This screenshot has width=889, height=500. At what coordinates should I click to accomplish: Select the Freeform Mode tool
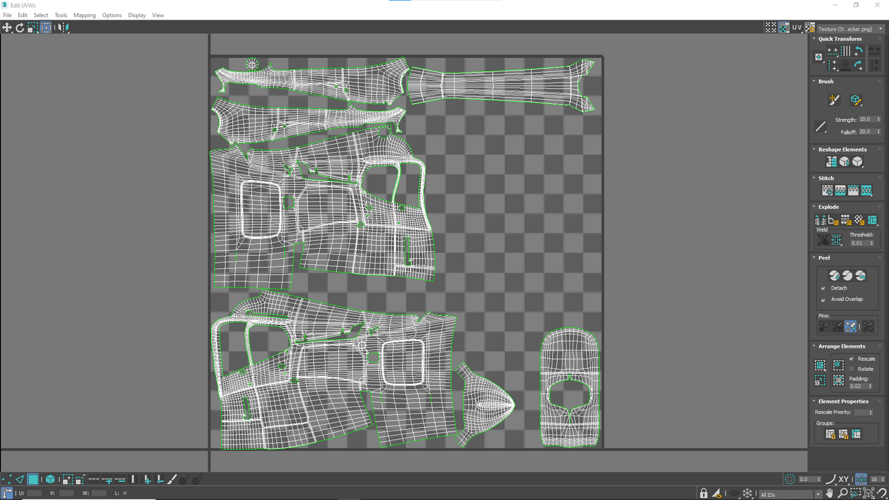point(46,27)
